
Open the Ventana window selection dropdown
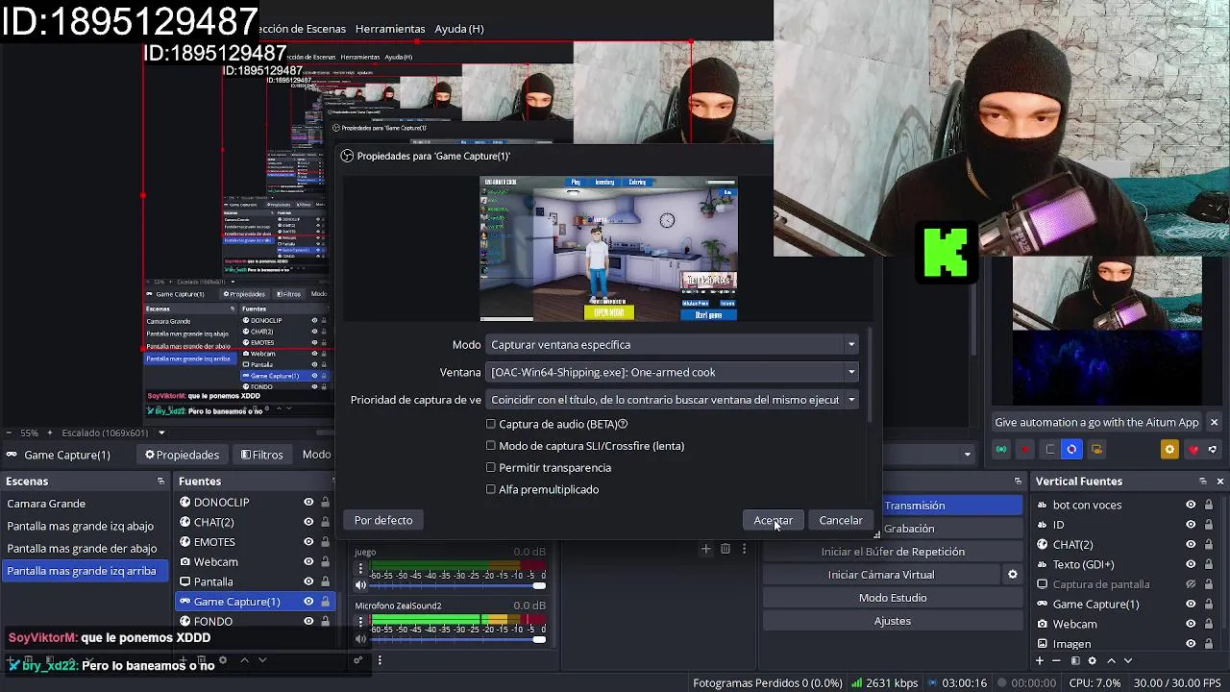673,372
